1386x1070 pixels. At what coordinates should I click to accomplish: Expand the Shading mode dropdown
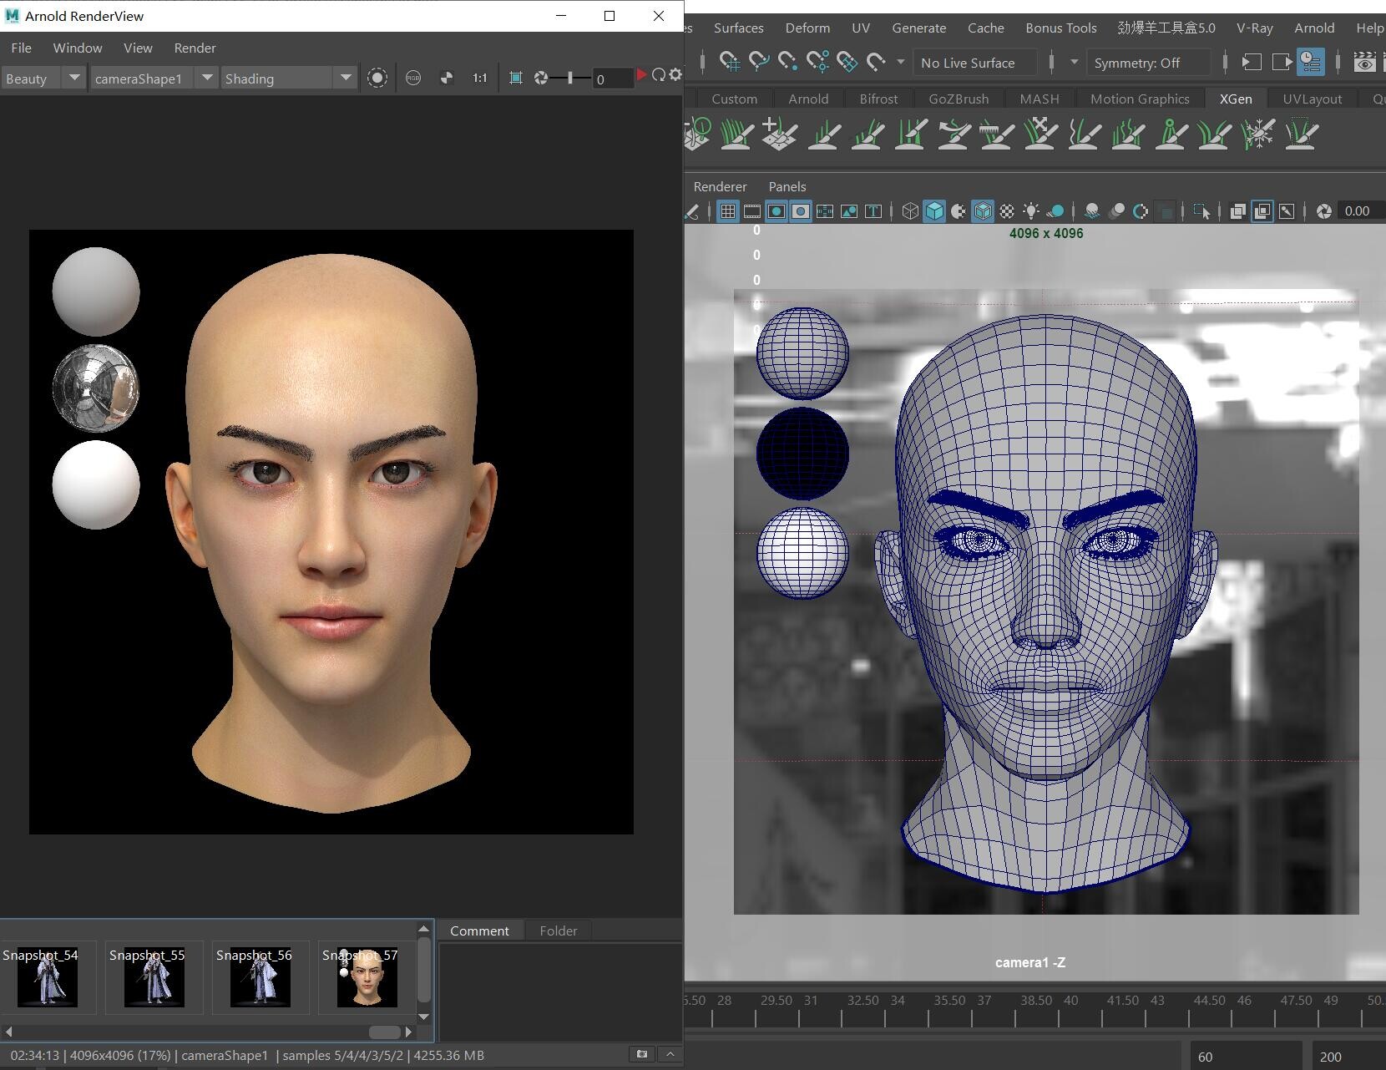[289, 79]
